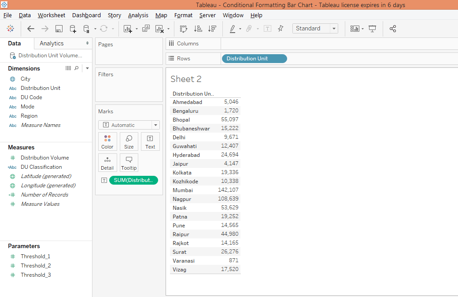Open the Dimensions pane dropdown arrow
The width and height of the screenshot is (458, 297).
(x=87, y=68)
